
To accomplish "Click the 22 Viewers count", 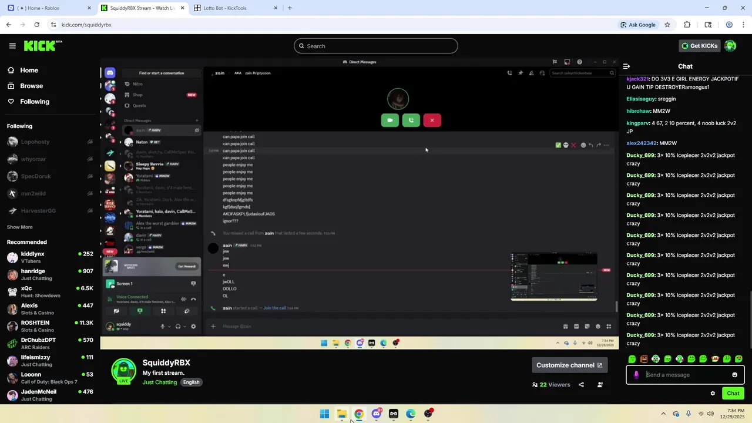I will coord(551,385).
